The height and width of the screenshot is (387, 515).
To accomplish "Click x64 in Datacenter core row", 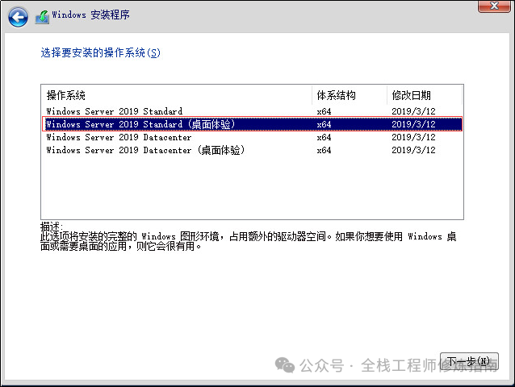I will coord(324,137).
